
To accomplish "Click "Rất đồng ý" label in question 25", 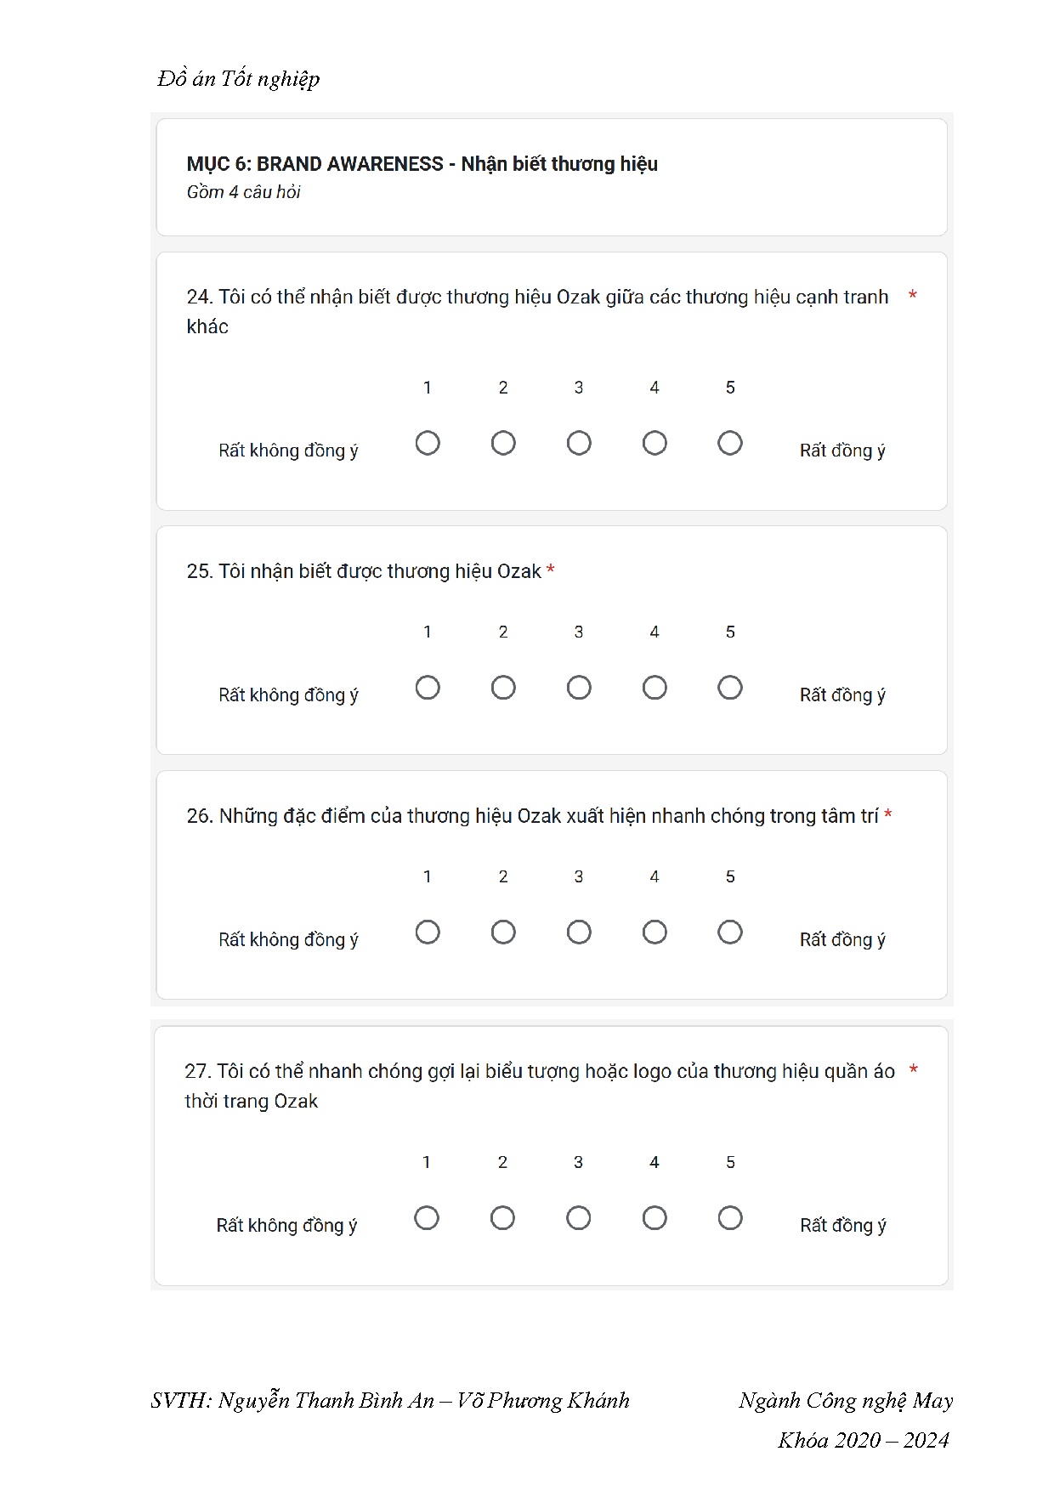I will coord(842,695).
